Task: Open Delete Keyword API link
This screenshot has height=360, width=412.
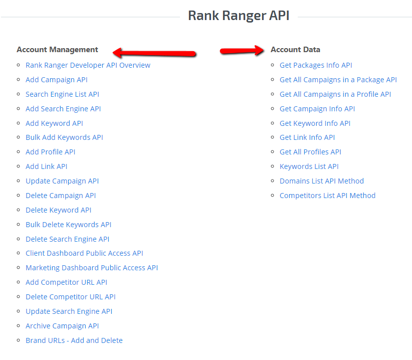Action: point(58,210)
